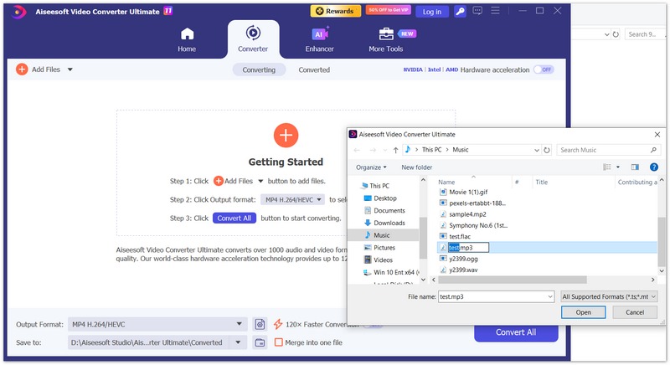This screenshot has height=365, width=670.
Task: Click the Add Files button in toolbar
Action: [39, 69]
